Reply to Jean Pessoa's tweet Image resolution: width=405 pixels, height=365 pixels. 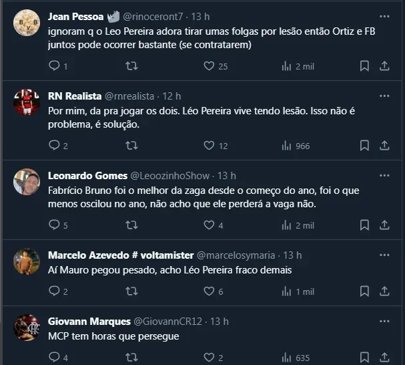(x=55, y=66)
